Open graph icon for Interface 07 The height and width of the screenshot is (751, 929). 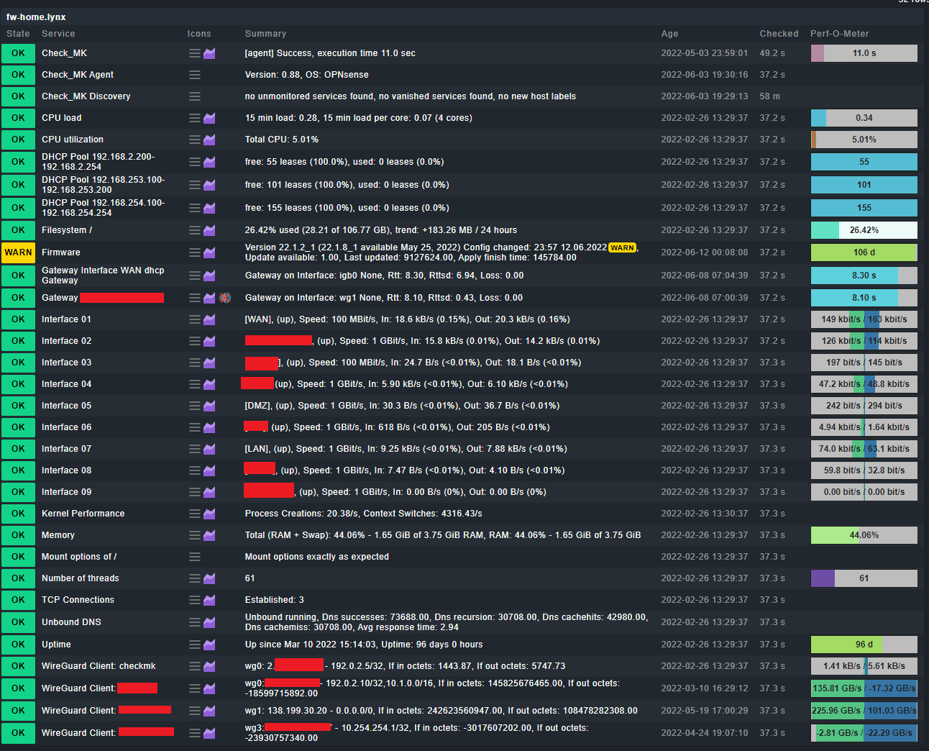click(x=209, y=449)
